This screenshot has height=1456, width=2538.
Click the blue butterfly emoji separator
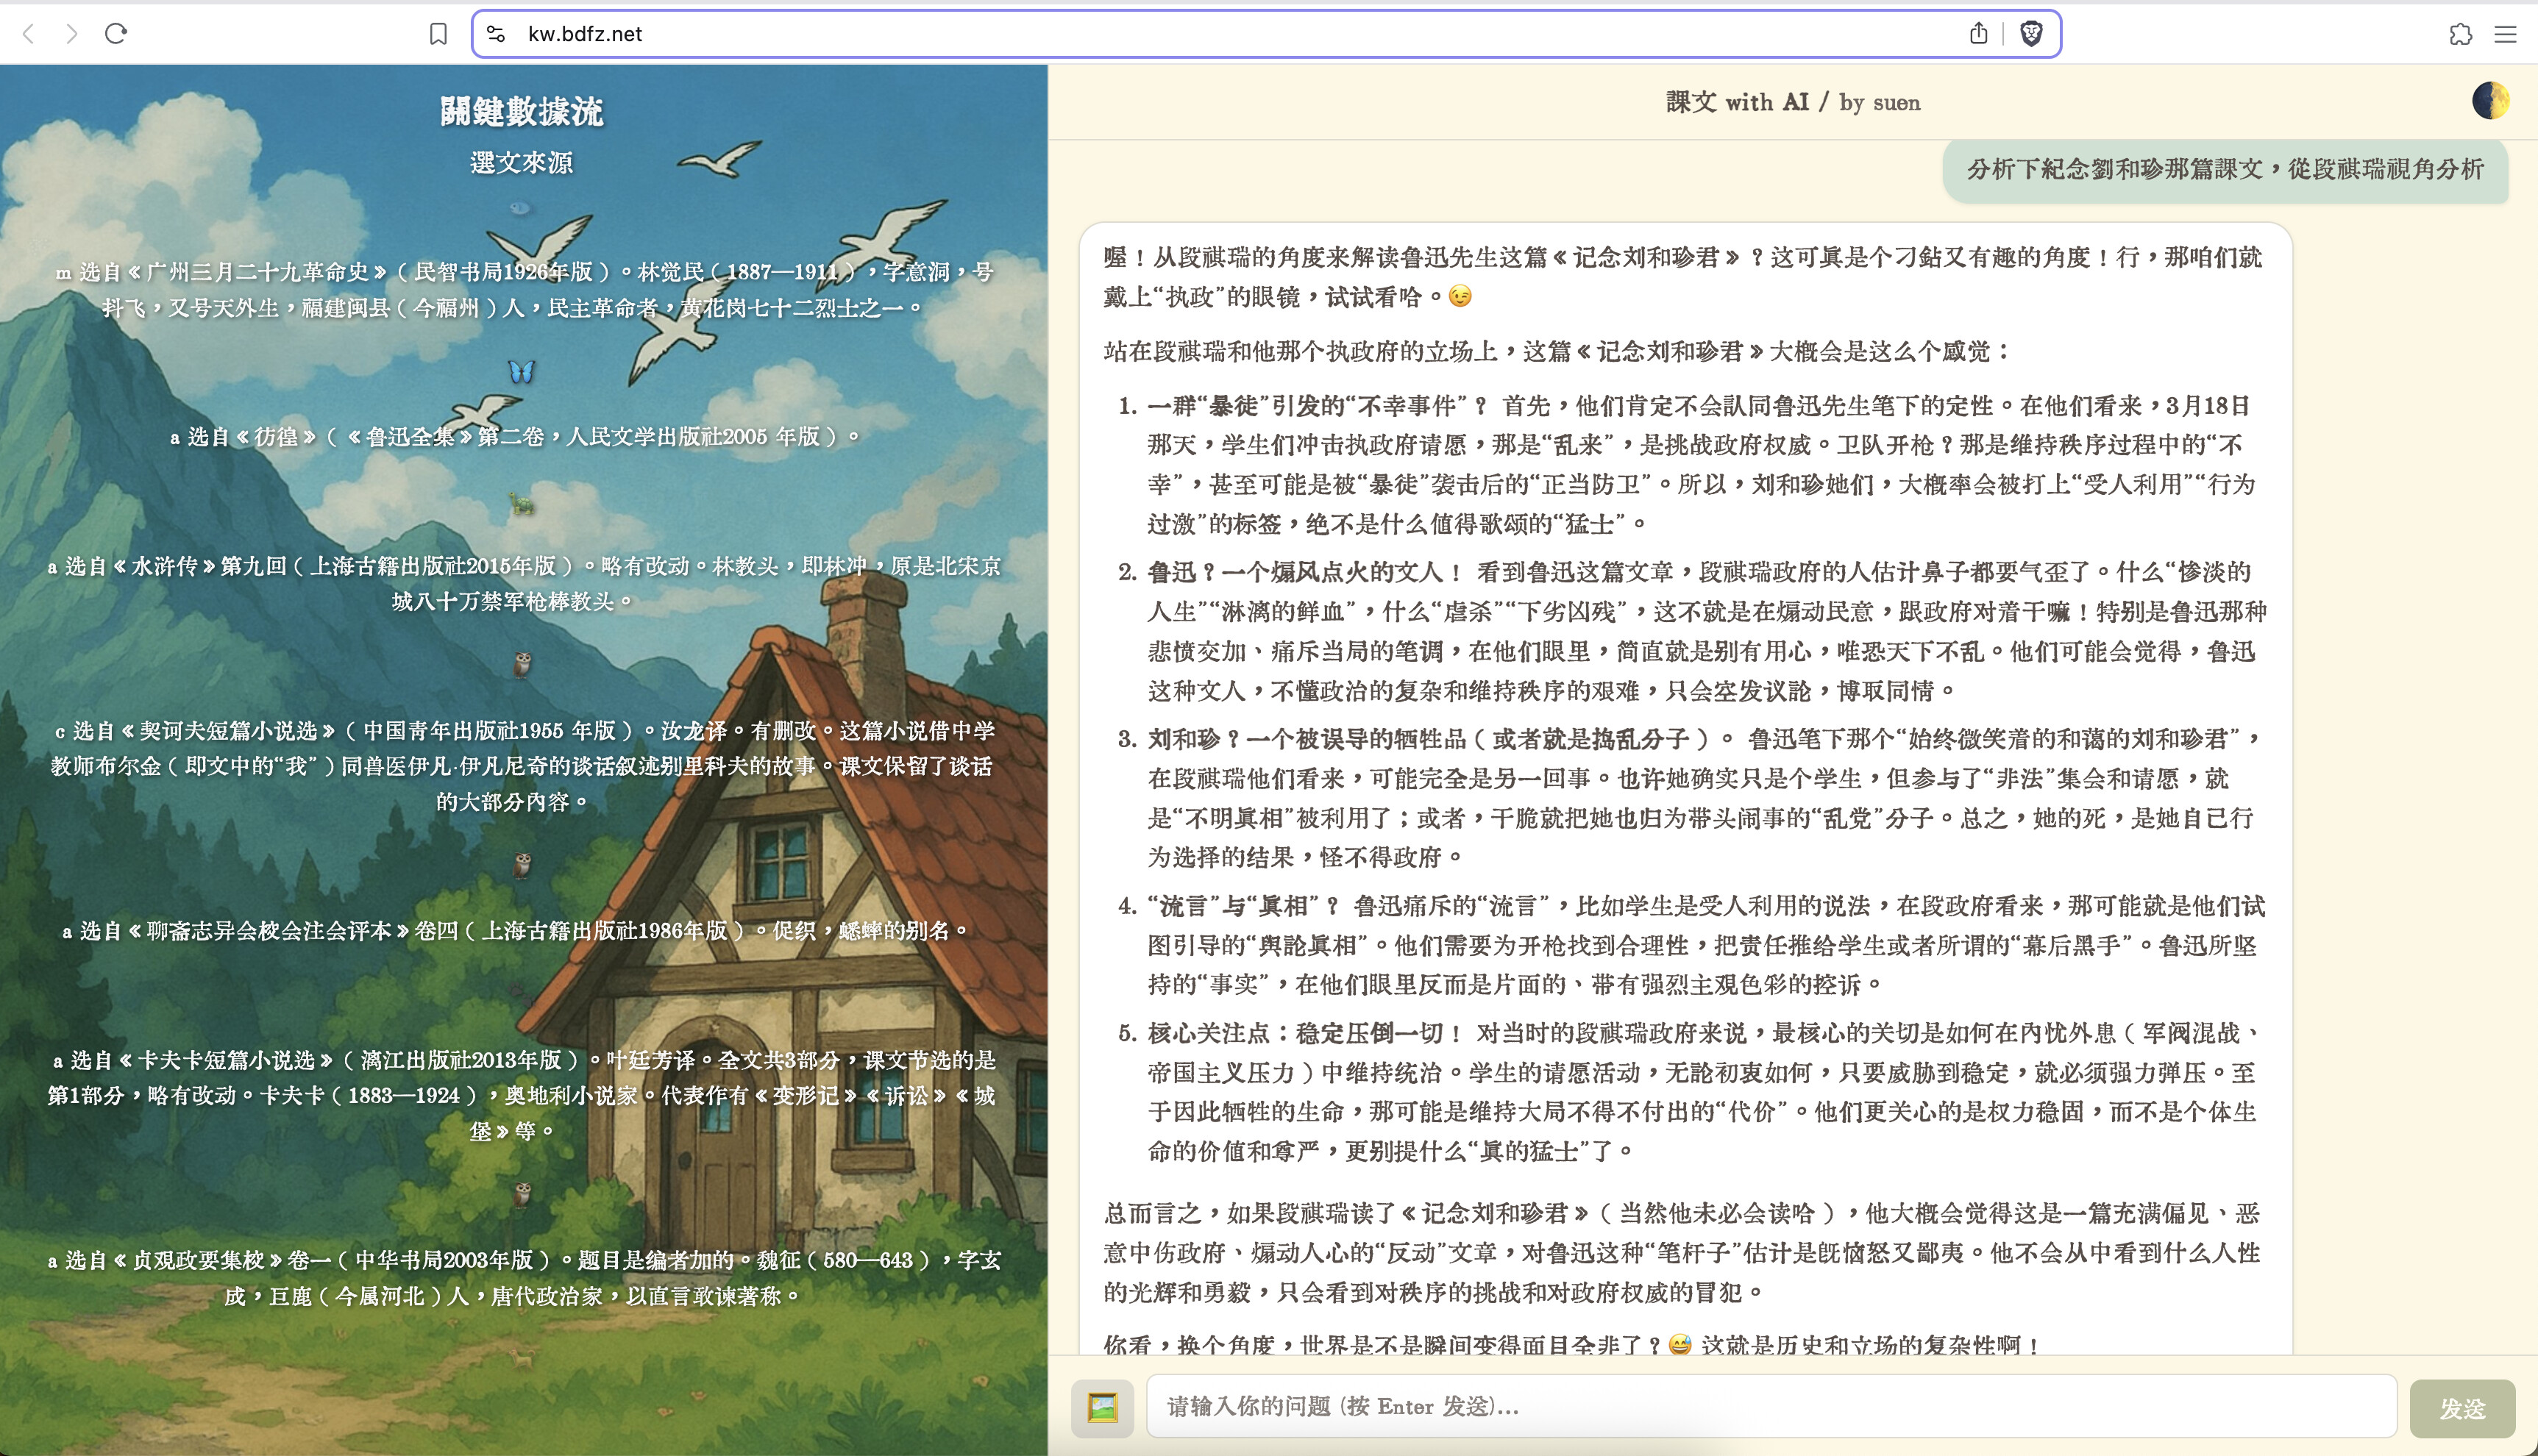[521, 372]
